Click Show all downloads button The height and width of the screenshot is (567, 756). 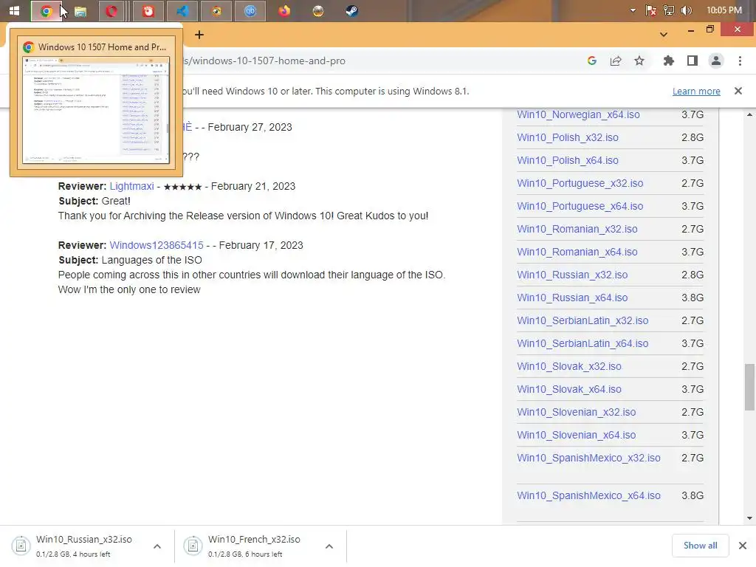(700, 546)
